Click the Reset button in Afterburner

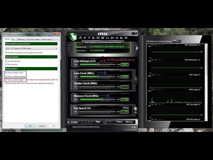click(x=120, y=122)
